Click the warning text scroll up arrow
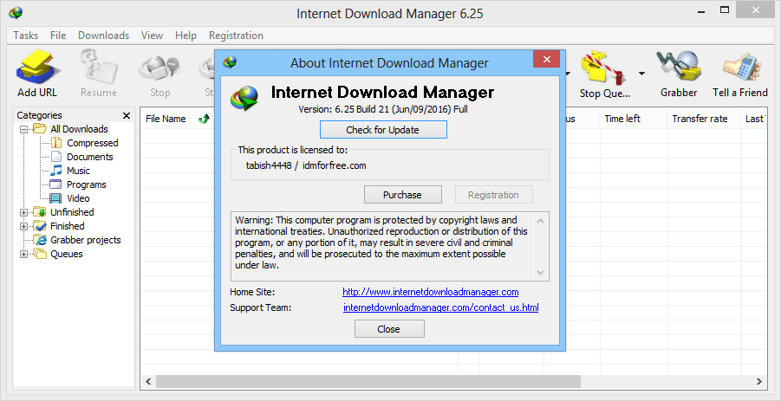This screenshot has height=401, width=781. click(x=541, y=220)
